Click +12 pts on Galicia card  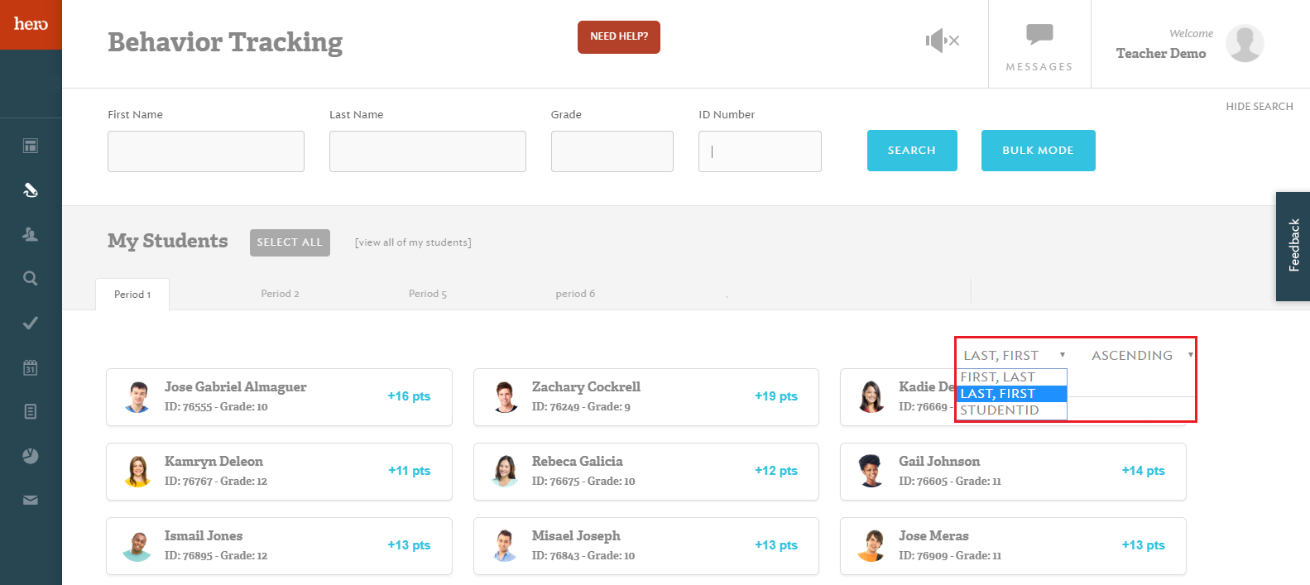click(x=776, y=471)
